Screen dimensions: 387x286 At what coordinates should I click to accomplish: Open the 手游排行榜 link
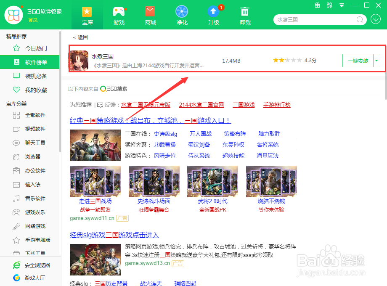point(276,104)
